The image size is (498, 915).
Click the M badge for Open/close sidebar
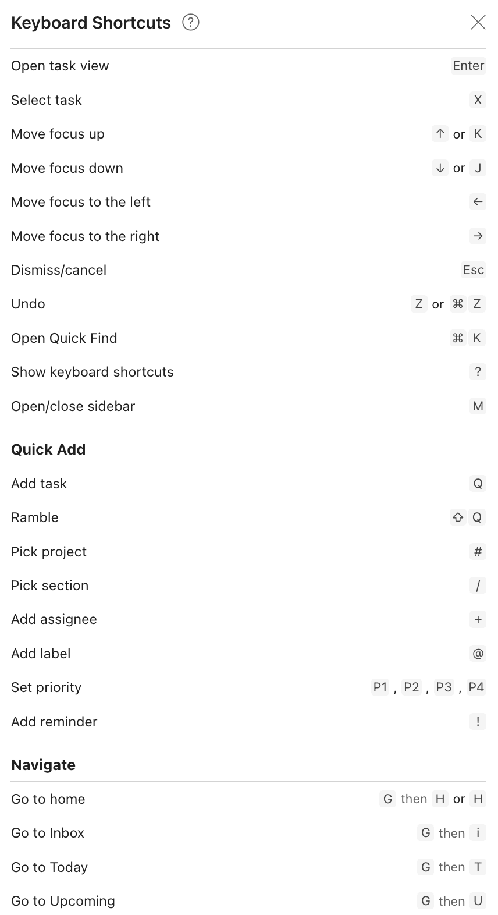[x=478, y=406]
